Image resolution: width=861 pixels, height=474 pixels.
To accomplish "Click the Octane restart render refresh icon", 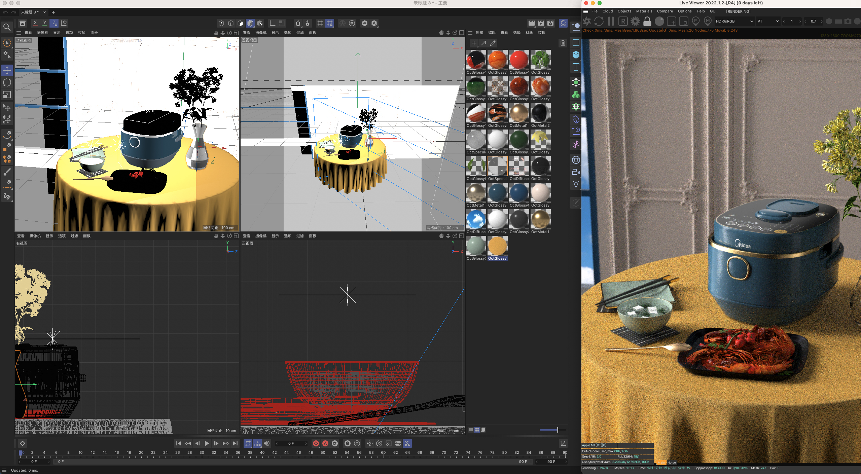I will point(599,21).
